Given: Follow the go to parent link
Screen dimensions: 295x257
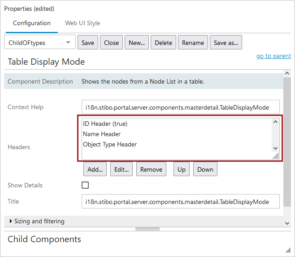Looking at the screenshot, I should 273,56.
